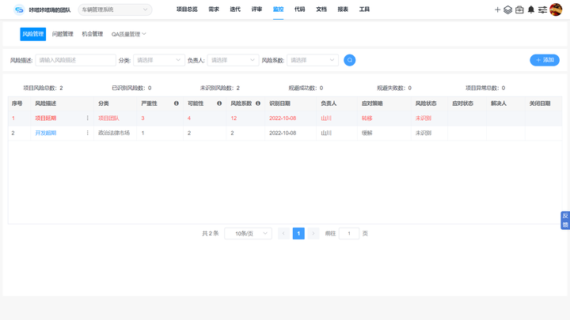The width and height of the screenshot is (570, 320).
Task: Click 项目异常总数 statistic
Action: pyautogui.click(x=485, y=88)
